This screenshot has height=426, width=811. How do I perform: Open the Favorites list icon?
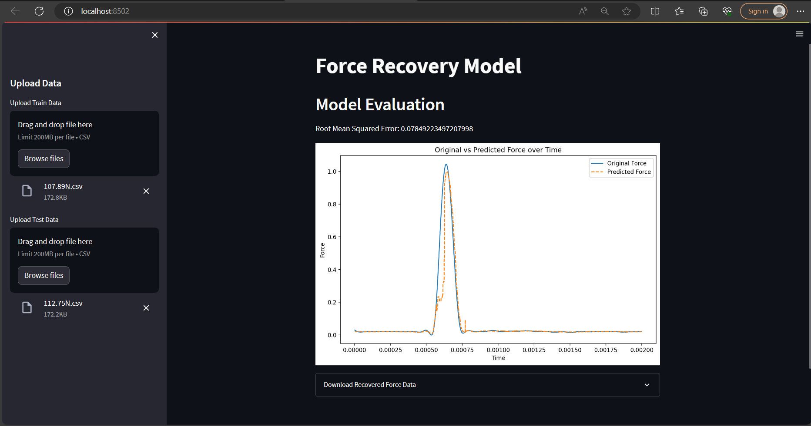coord(679,11)
